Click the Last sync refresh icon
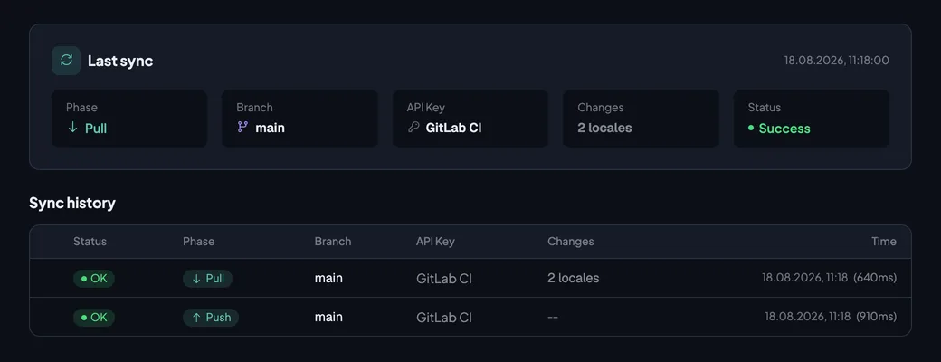This screenshot has height=362, width=941. tap(66, 61)
